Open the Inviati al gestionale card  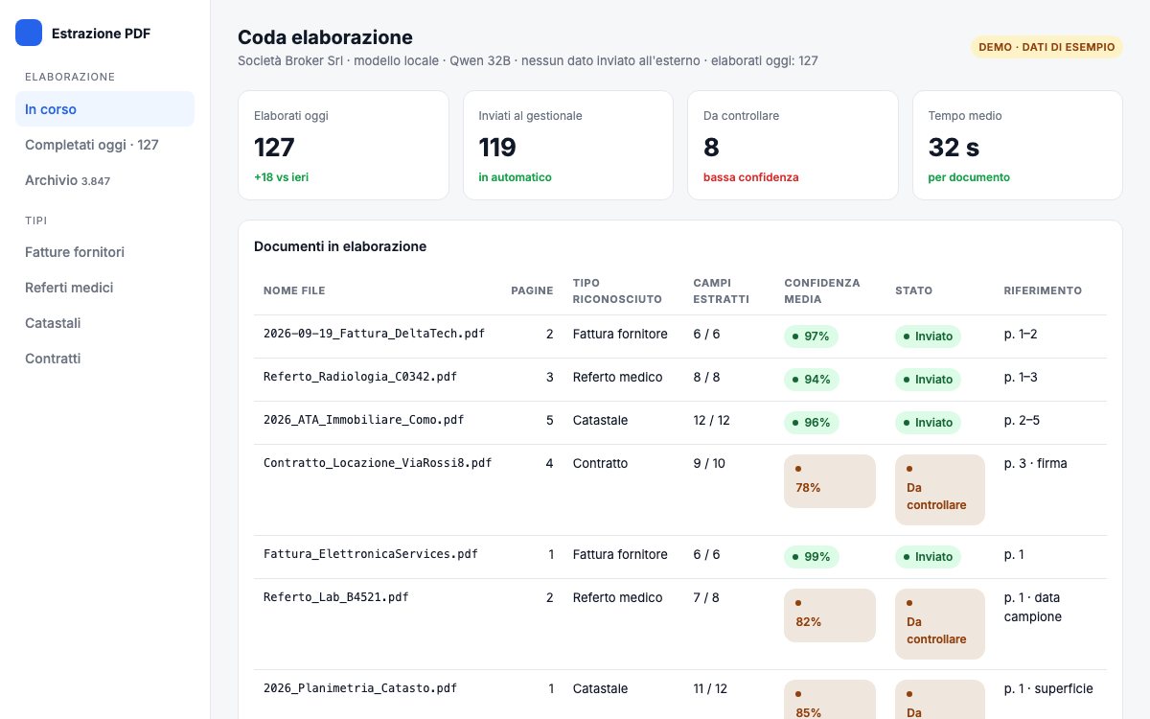tap(568, 145)
